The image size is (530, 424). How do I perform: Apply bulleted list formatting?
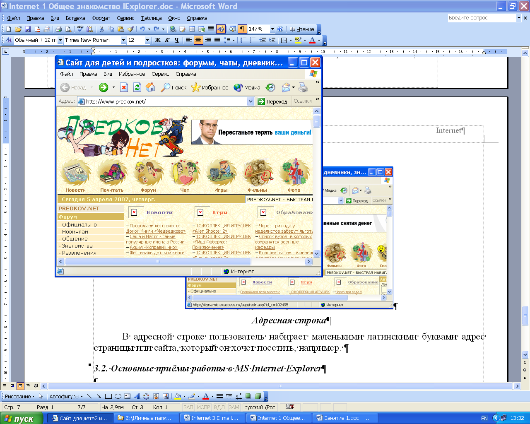253,40
